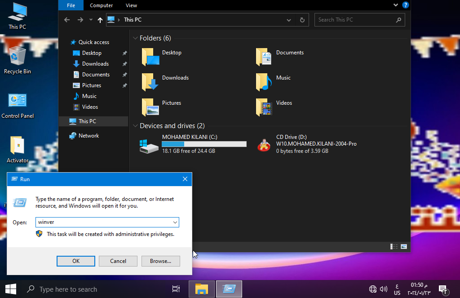
Task: Open the notification center
Action: tap(443, 289)
